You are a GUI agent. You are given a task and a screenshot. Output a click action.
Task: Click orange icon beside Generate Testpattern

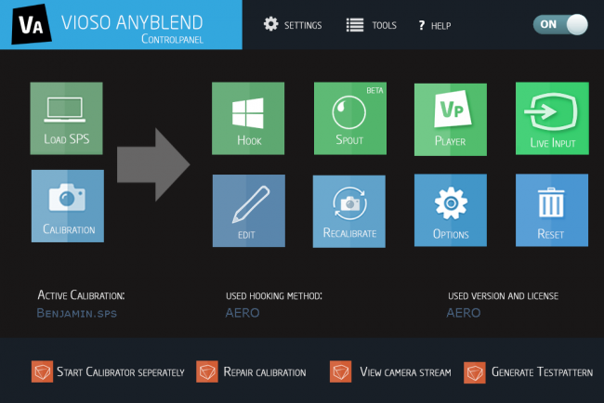(x=475, y=372)
